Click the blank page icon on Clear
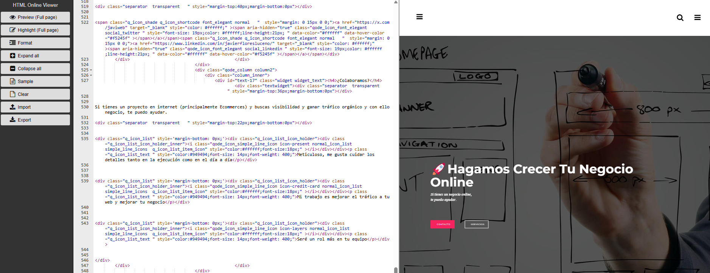Image resolution: width=710 pixels, height=273 pixels. [12, 94]
